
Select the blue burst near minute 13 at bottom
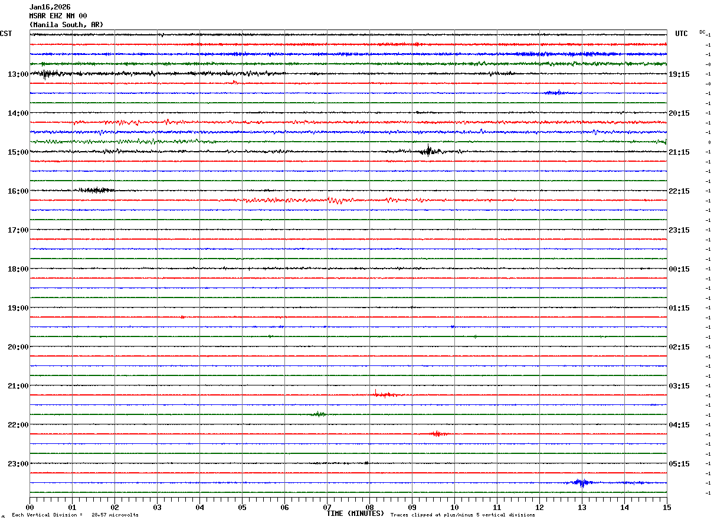tap(581, 482)
